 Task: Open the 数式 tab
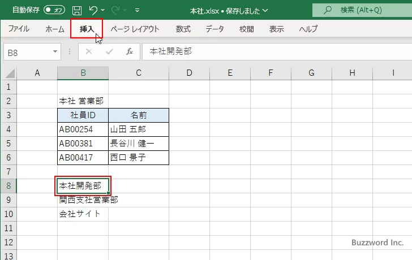click(183, 29)
